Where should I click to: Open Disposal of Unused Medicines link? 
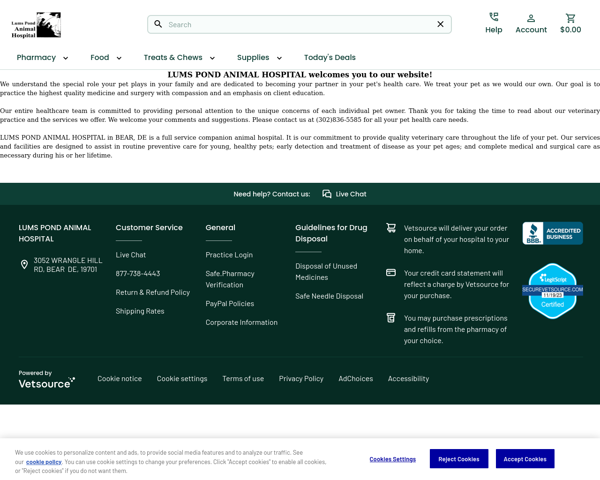326,271
